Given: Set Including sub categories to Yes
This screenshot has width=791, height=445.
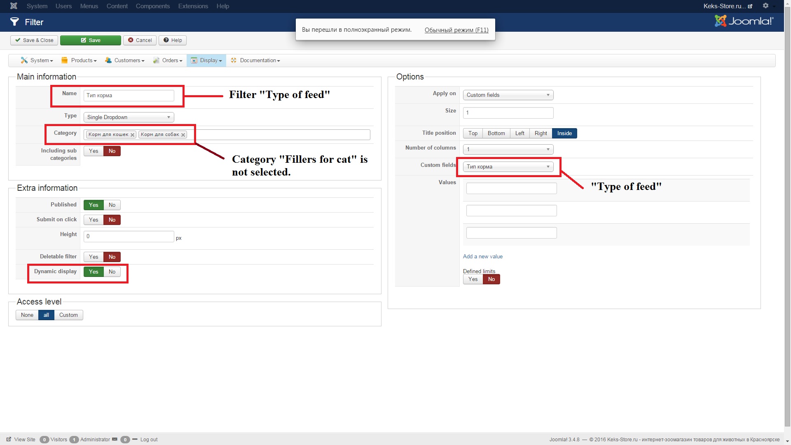Looking at the screenshot, I should tap(94, 151).
